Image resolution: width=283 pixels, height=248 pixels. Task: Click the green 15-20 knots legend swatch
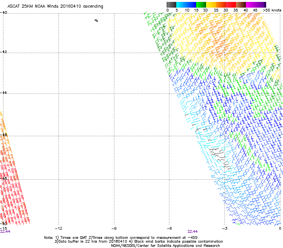click(x=201, y=5)
